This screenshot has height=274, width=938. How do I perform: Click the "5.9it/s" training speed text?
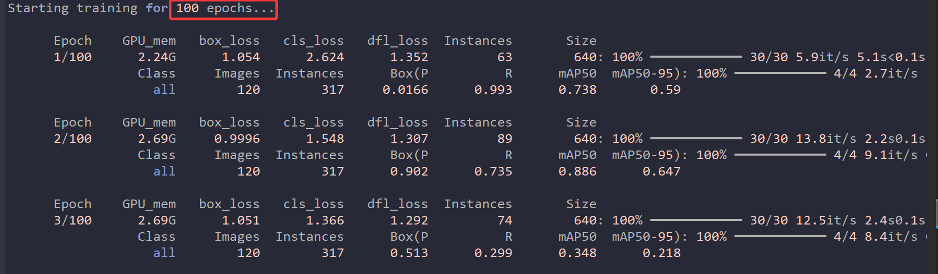point(822,57)
